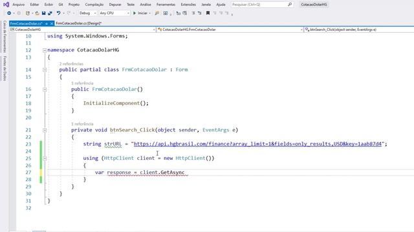
Task: Save the current file with disk icon
Action: coord(43,13)
